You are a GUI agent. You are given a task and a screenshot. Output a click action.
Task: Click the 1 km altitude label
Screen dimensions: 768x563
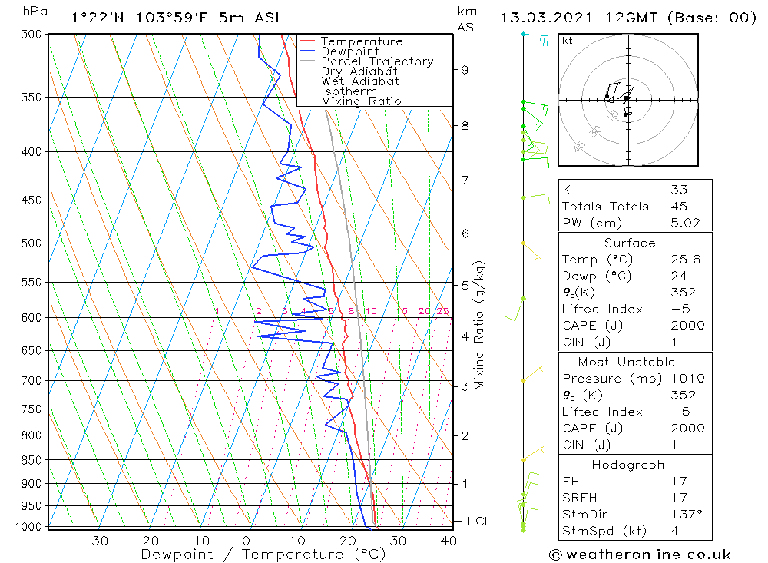465,484
